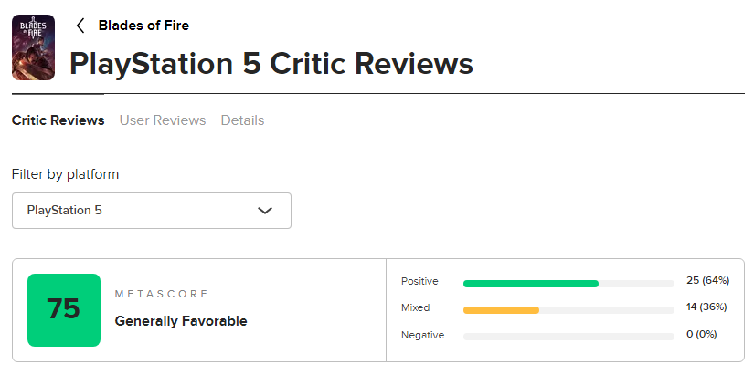This screenshot has height=385, width=754.
Task: Click the METASCORE label
Action: [x=162, y=294]
